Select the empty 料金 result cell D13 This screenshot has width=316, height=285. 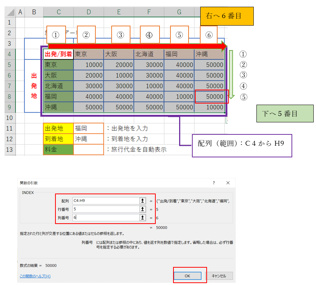click(x=89, y=149)
